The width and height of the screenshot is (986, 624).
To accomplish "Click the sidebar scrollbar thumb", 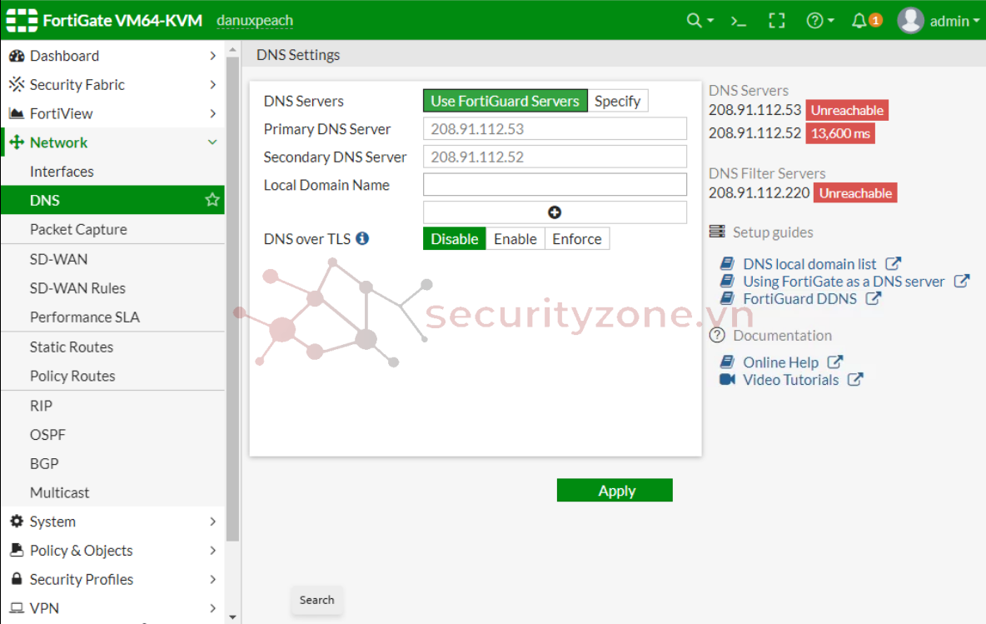I will click(232, 299).
